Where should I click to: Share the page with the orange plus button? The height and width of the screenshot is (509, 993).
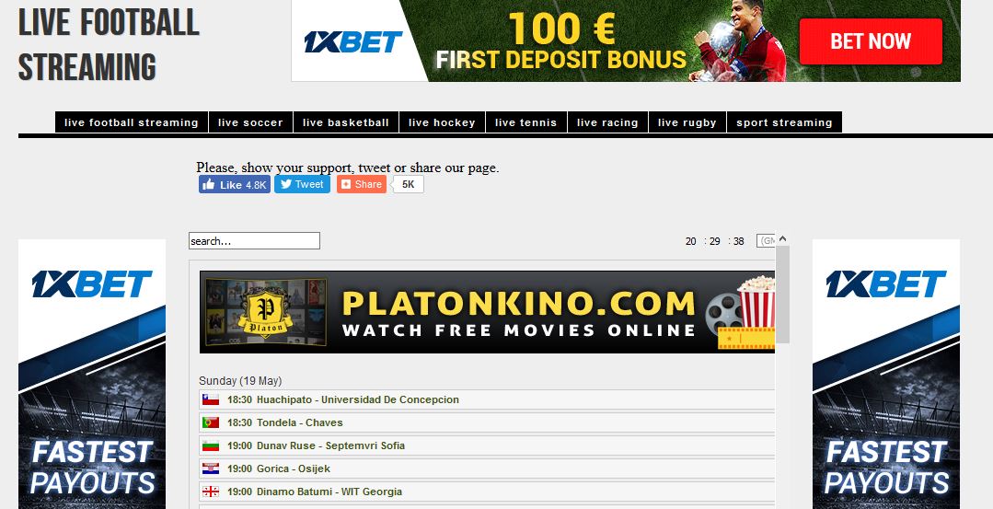click(362, 184)
